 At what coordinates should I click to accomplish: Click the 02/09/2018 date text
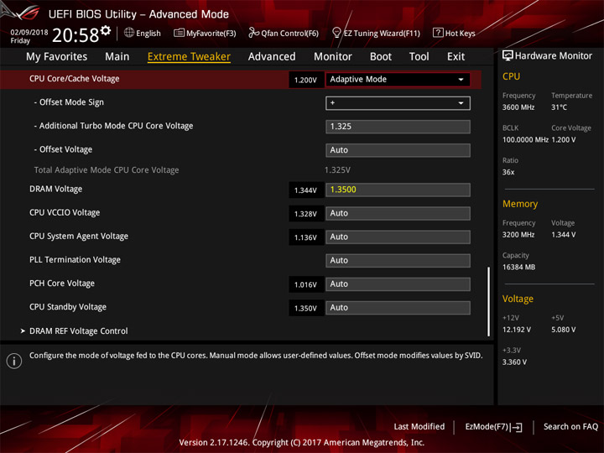pos(29,33)
